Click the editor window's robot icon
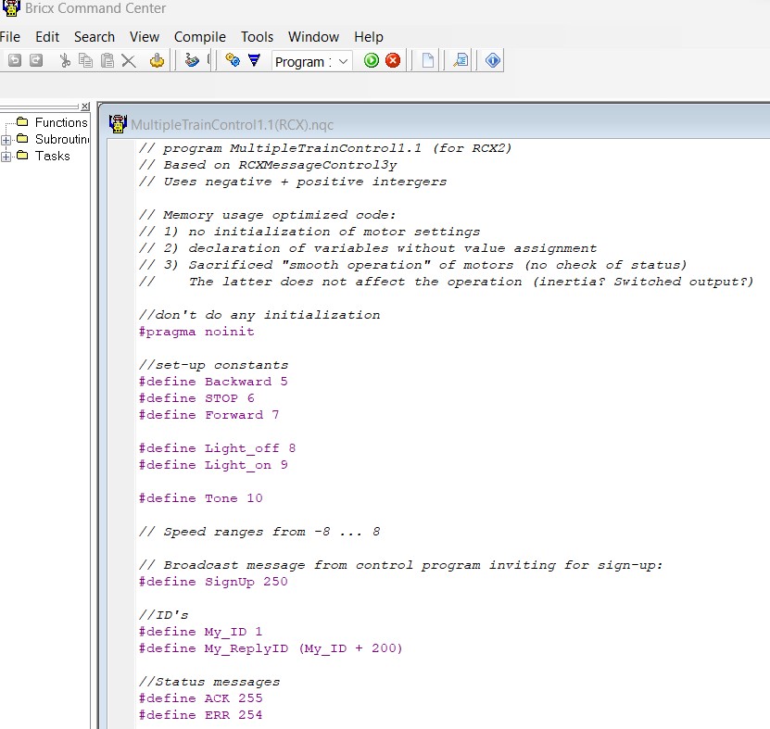 [x=118, y=124]
